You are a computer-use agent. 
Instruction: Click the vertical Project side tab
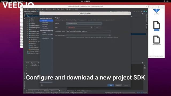(x=24, y=16)
